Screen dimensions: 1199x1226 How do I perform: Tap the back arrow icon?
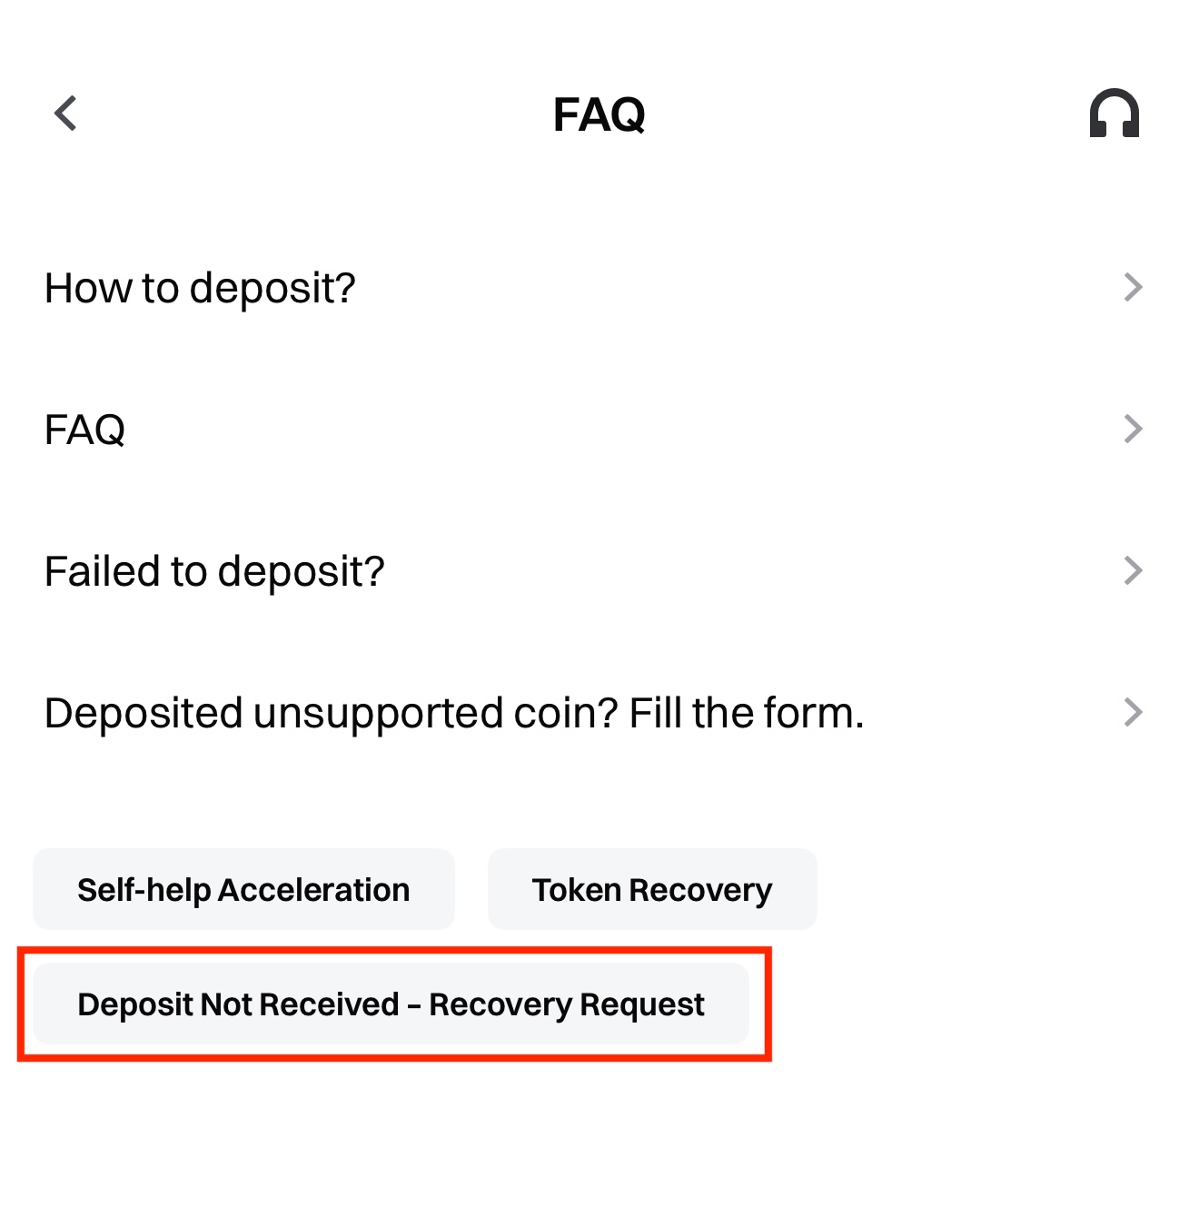[65, 114]
